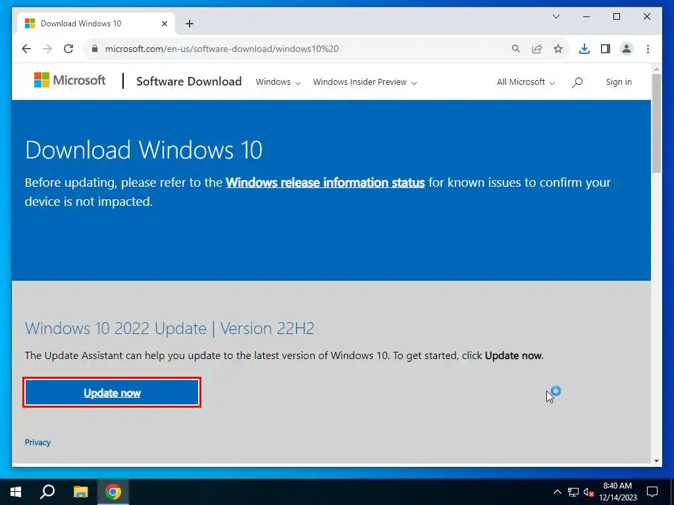The width and height of the screenshot is (674, 505).
Task: Click the Microsoft logo
Action: click(x=70, y=80)
